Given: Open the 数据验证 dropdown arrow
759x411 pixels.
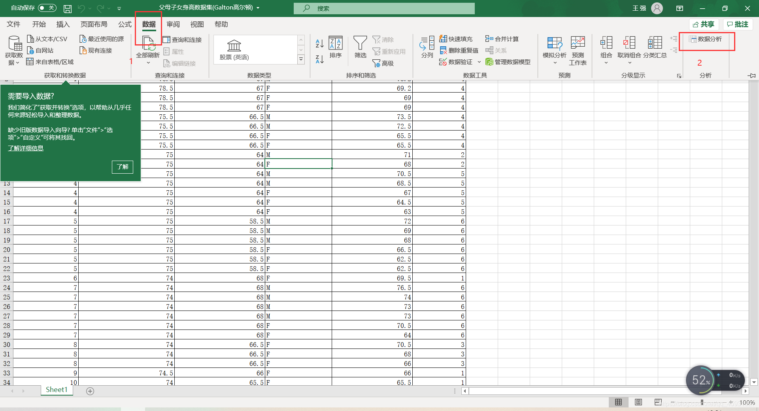Looking at the screenshot, I should [x=479, y=62].
